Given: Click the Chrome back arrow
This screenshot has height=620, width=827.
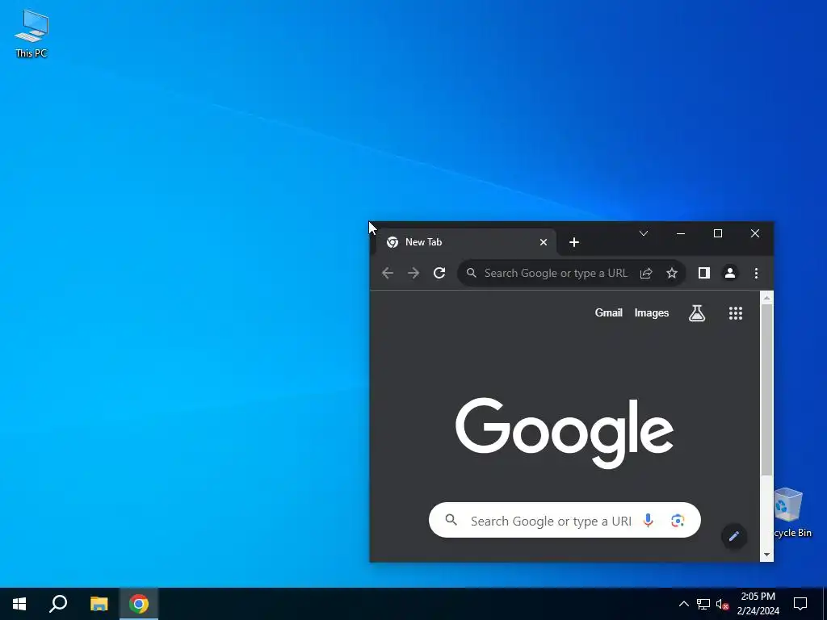Looking at the screenshot, I should click(x=388, y=273).
